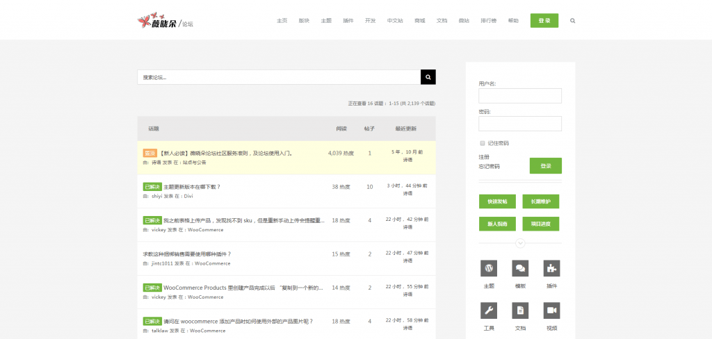
Task: Focus the 密码 input field
Action: click(520, 124)
